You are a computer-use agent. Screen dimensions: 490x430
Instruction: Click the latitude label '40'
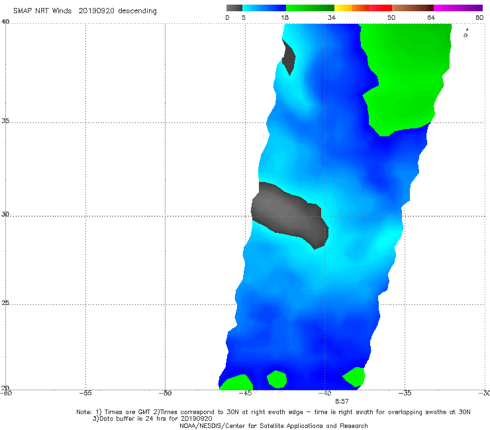click(x=5, y=22)
